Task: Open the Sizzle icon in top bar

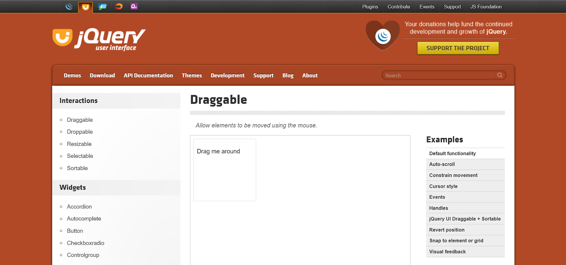Action: click(x=119, y=6)
